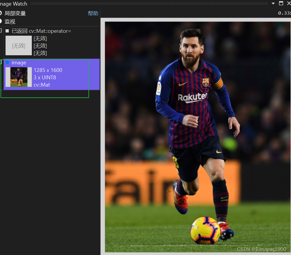Click the cv::Mat type text
Screen dimensions: 291x255
click(42, 85)
